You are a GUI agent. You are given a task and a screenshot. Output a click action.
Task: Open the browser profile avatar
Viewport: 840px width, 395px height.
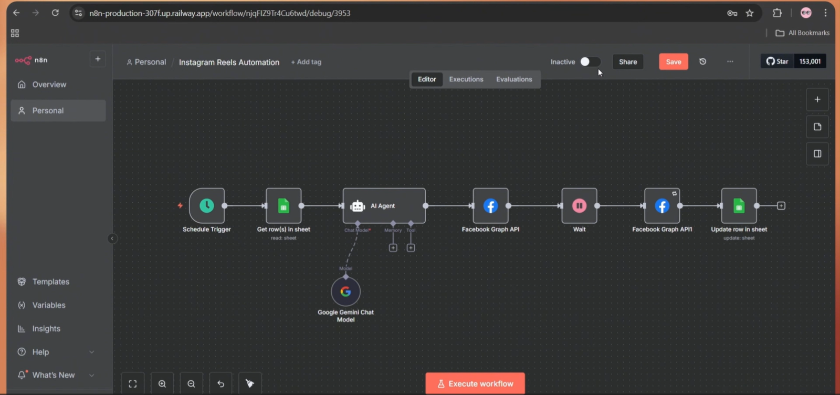[806, 13]
